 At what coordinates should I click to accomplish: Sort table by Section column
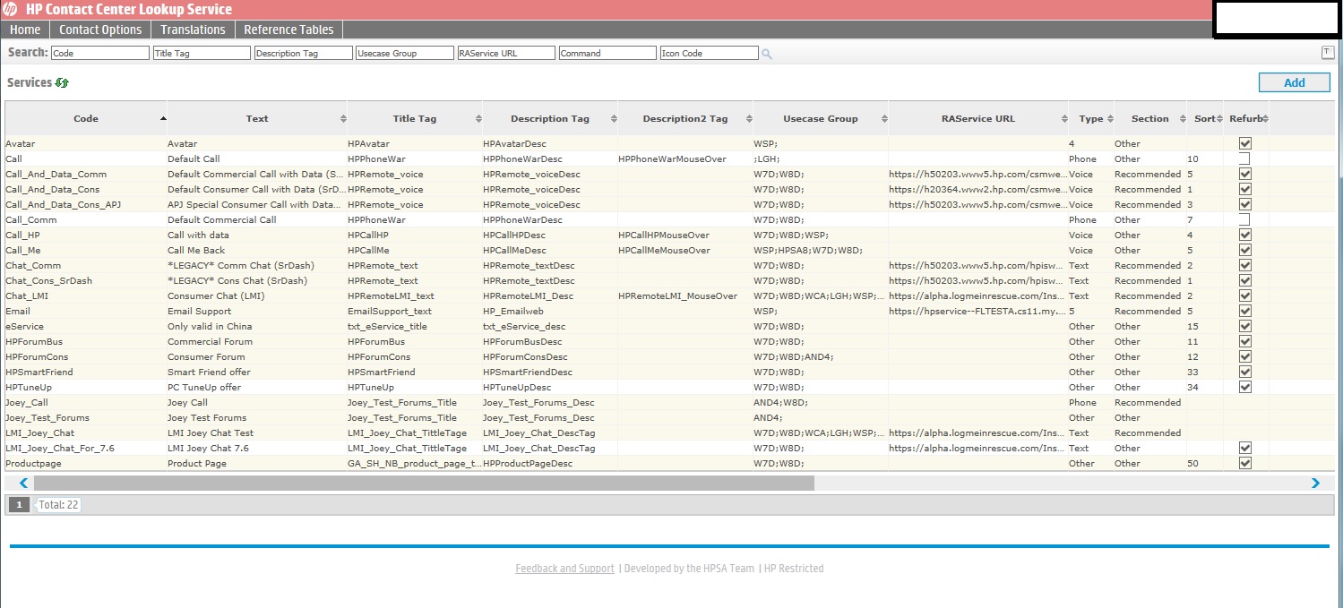click(x=1150, y=118)
